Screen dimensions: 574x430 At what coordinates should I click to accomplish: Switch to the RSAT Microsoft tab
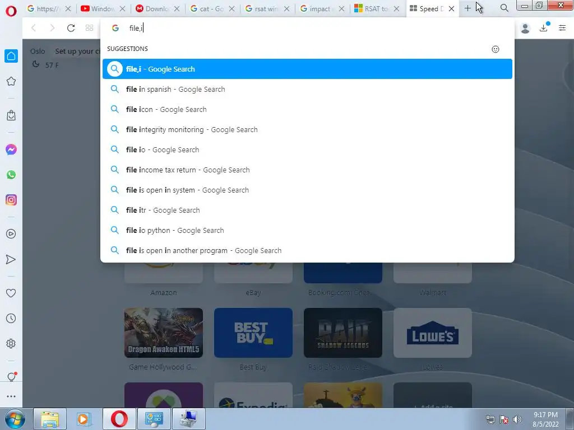coord(377,8)
